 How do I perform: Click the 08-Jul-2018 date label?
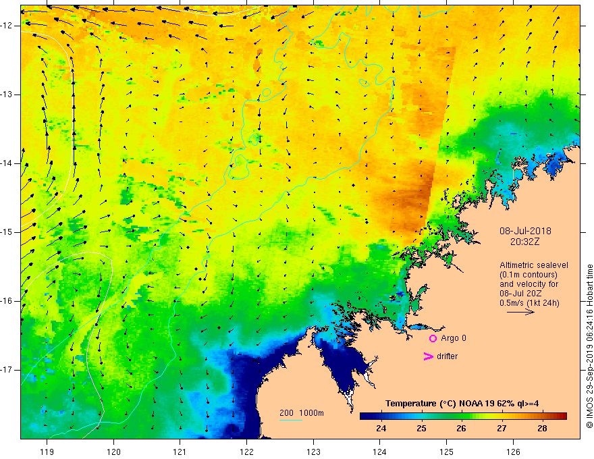525,231
